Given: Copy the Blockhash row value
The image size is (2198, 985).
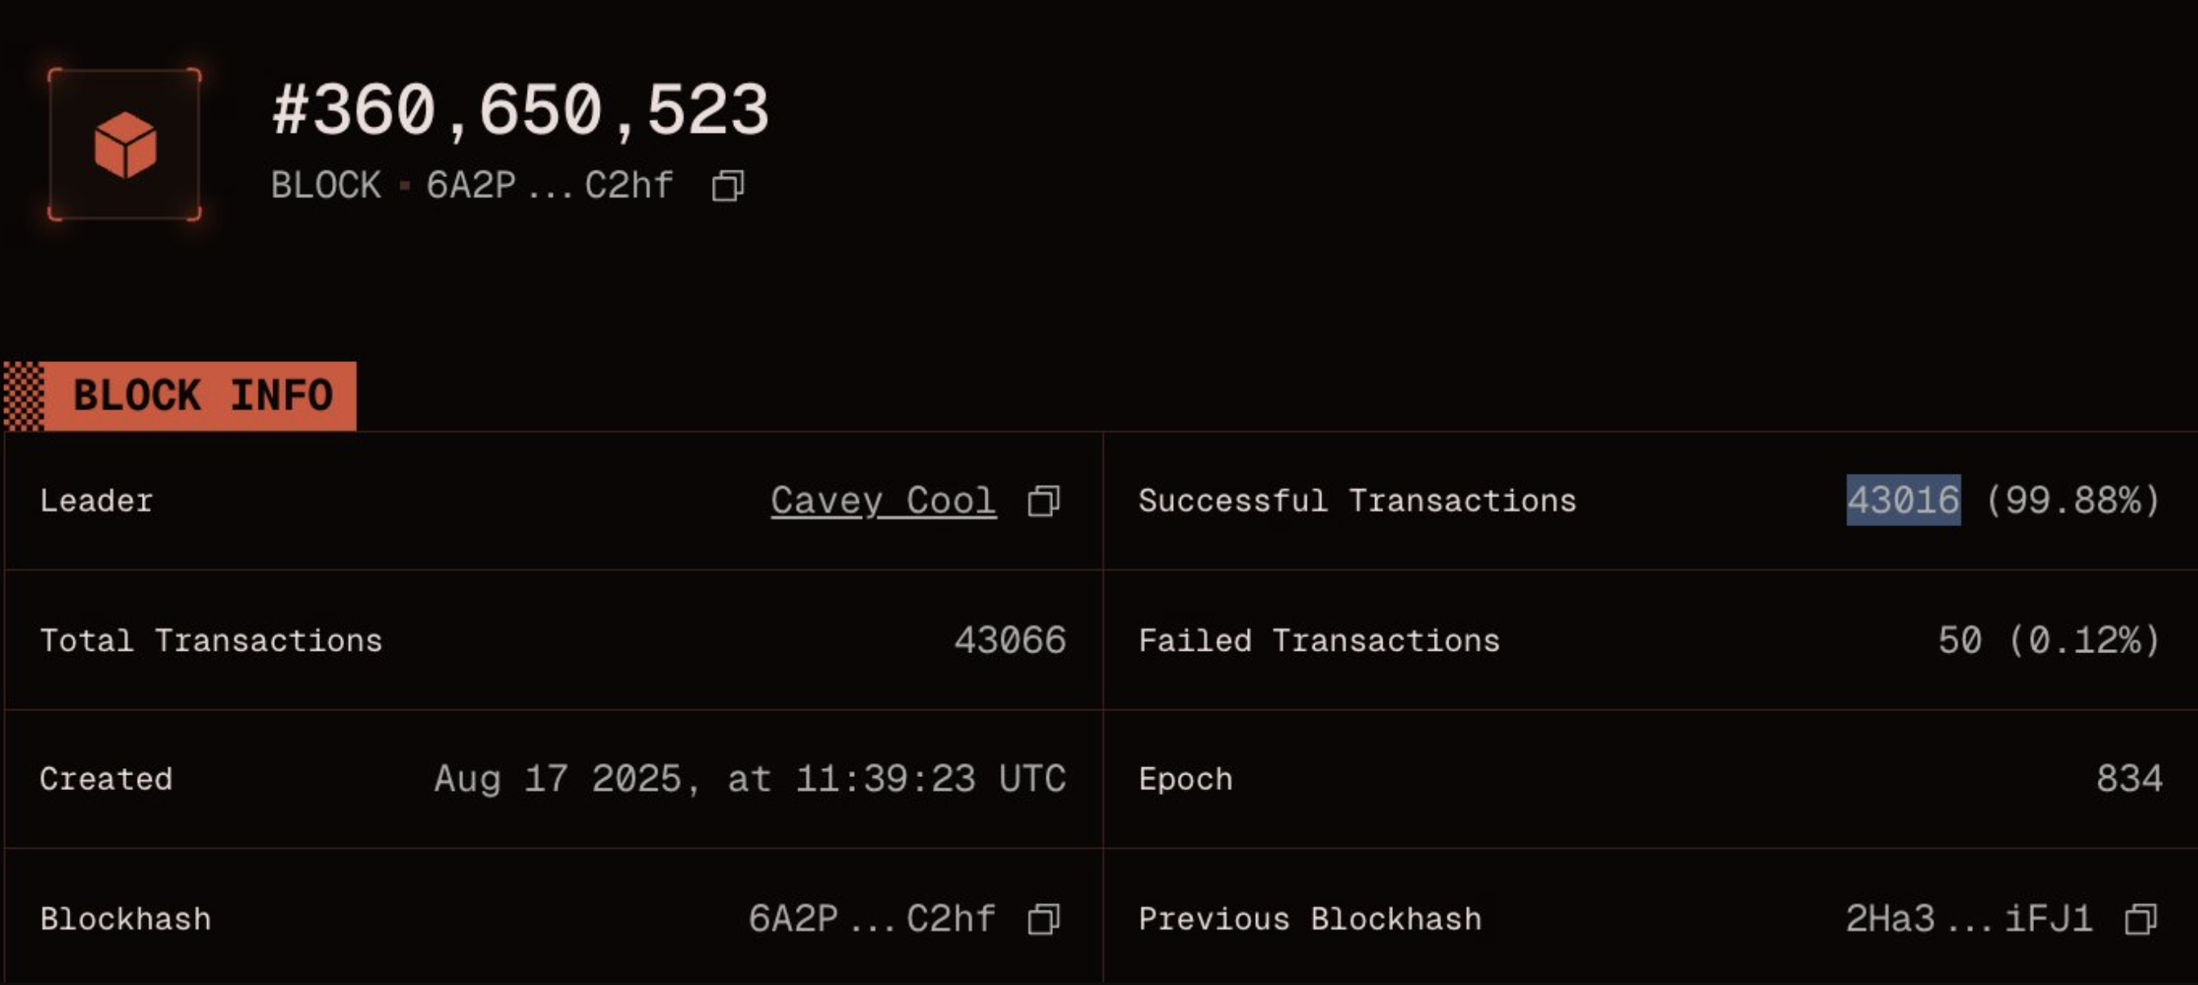Looking at the screenshot, I should pyautogui.click(x=1043, y=918).
